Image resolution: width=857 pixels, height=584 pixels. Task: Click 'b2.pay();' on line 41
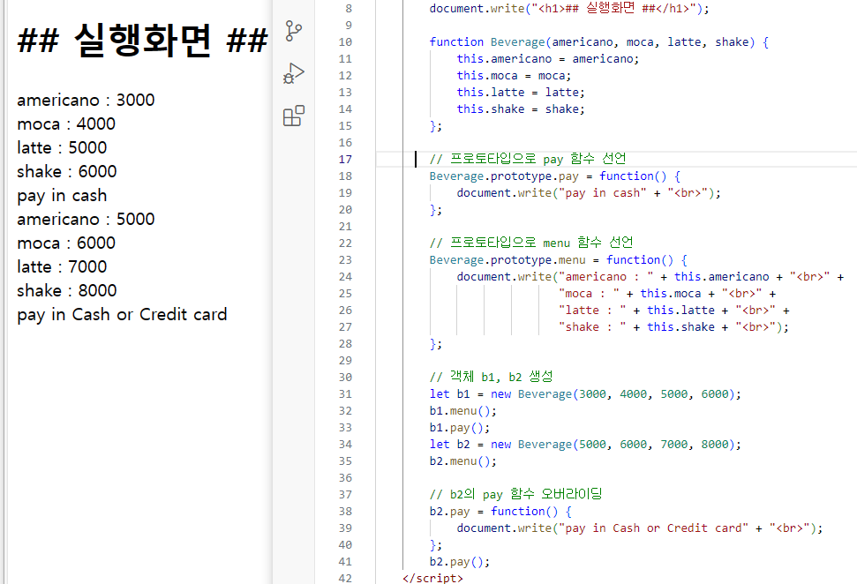point(460,562)
